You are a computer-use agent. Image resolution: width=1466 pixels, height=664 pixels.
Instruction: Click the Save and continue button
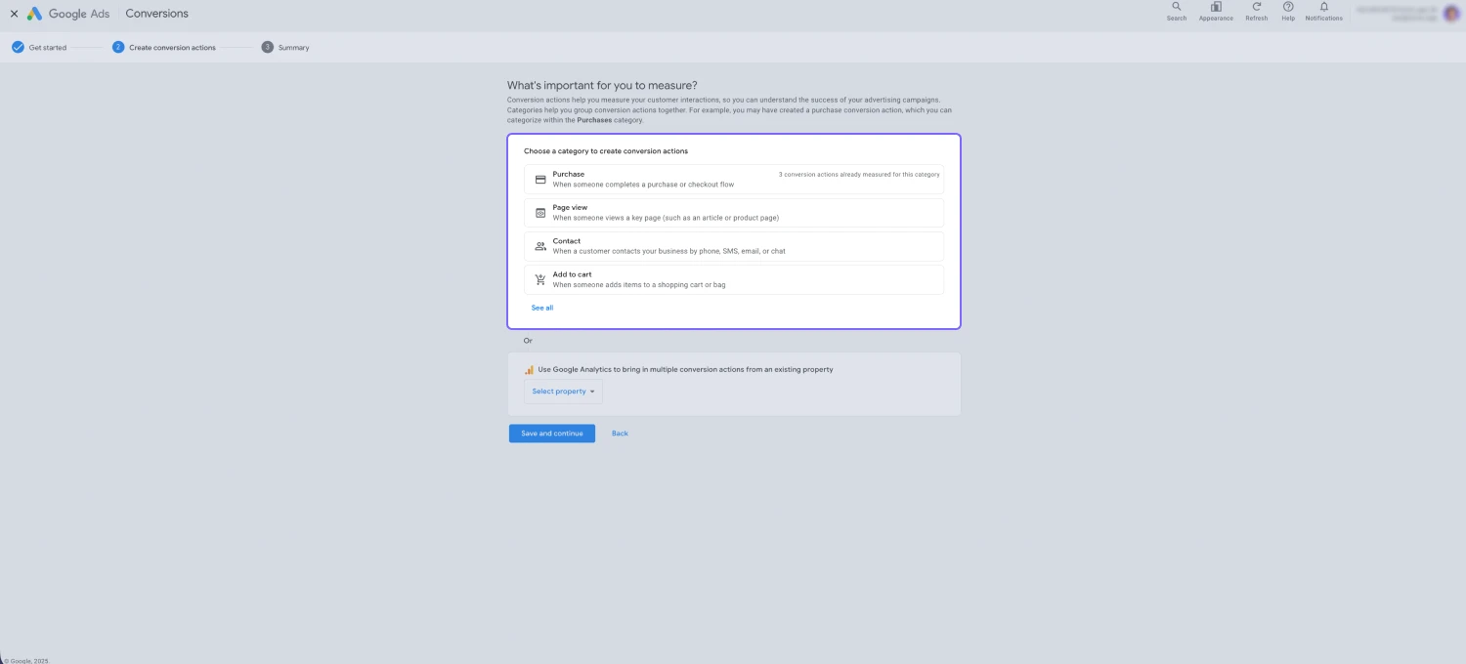[551, 433]
